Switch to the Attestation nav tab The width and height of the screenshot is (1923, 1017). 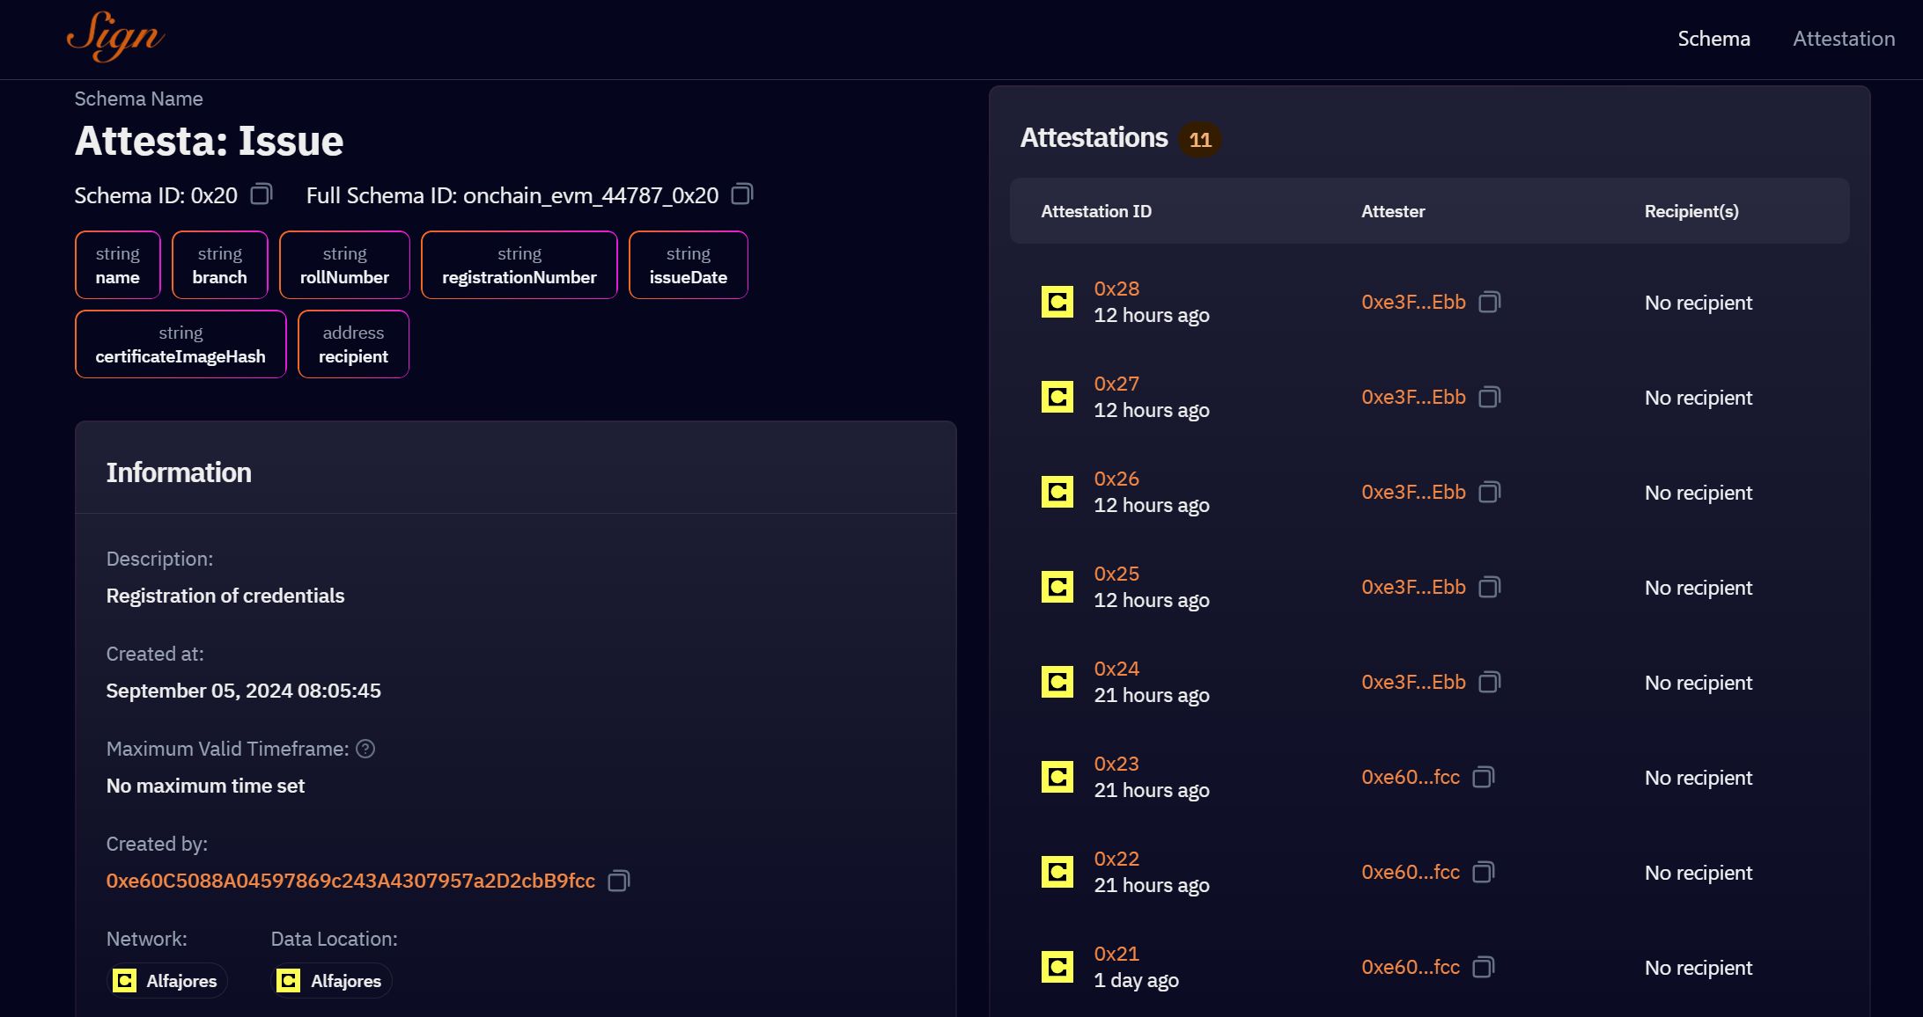(x=1844, y=39)
